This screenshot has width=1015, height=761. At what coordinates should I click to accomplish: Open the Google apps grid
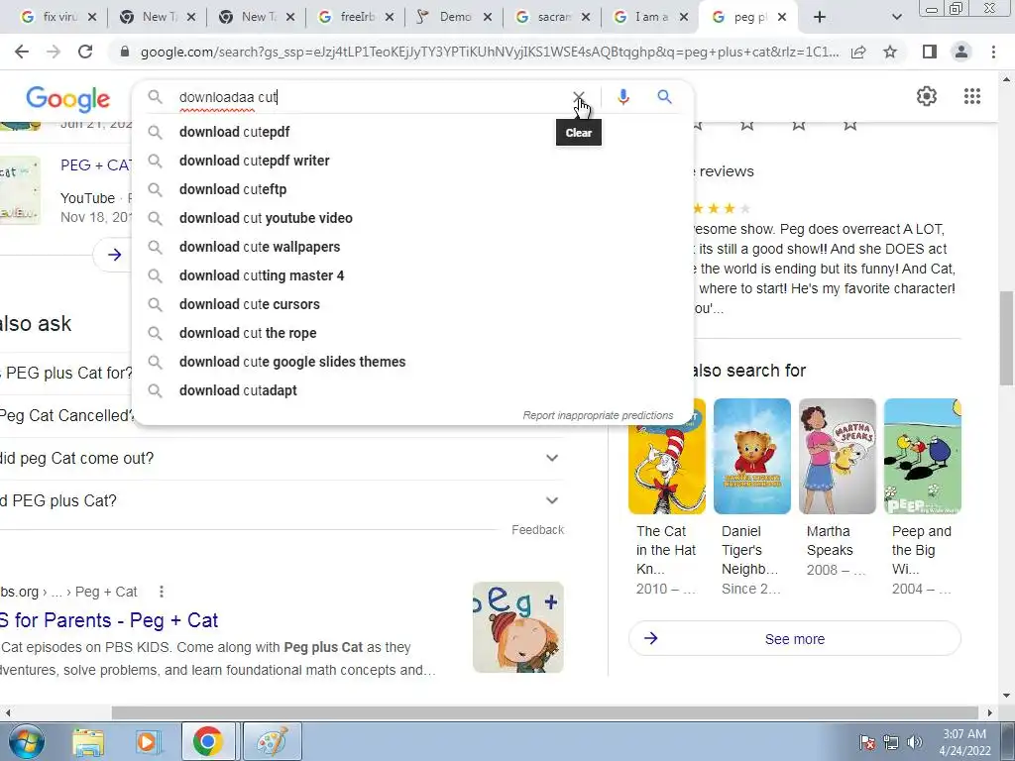pyautogui.click(x=971, y=96)
